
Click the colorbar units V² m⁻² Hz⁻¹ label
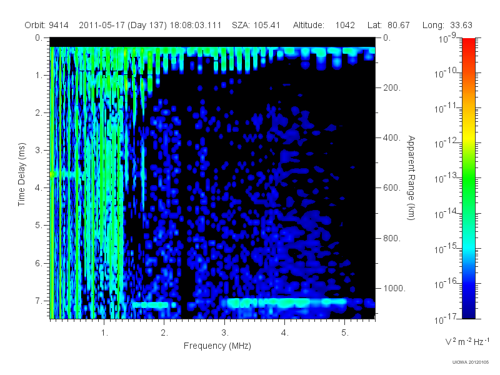point(466,341)
